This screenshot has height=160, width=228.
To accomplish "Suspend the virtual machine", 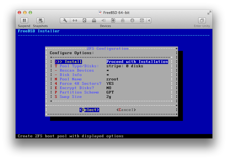I will (24, 21).
